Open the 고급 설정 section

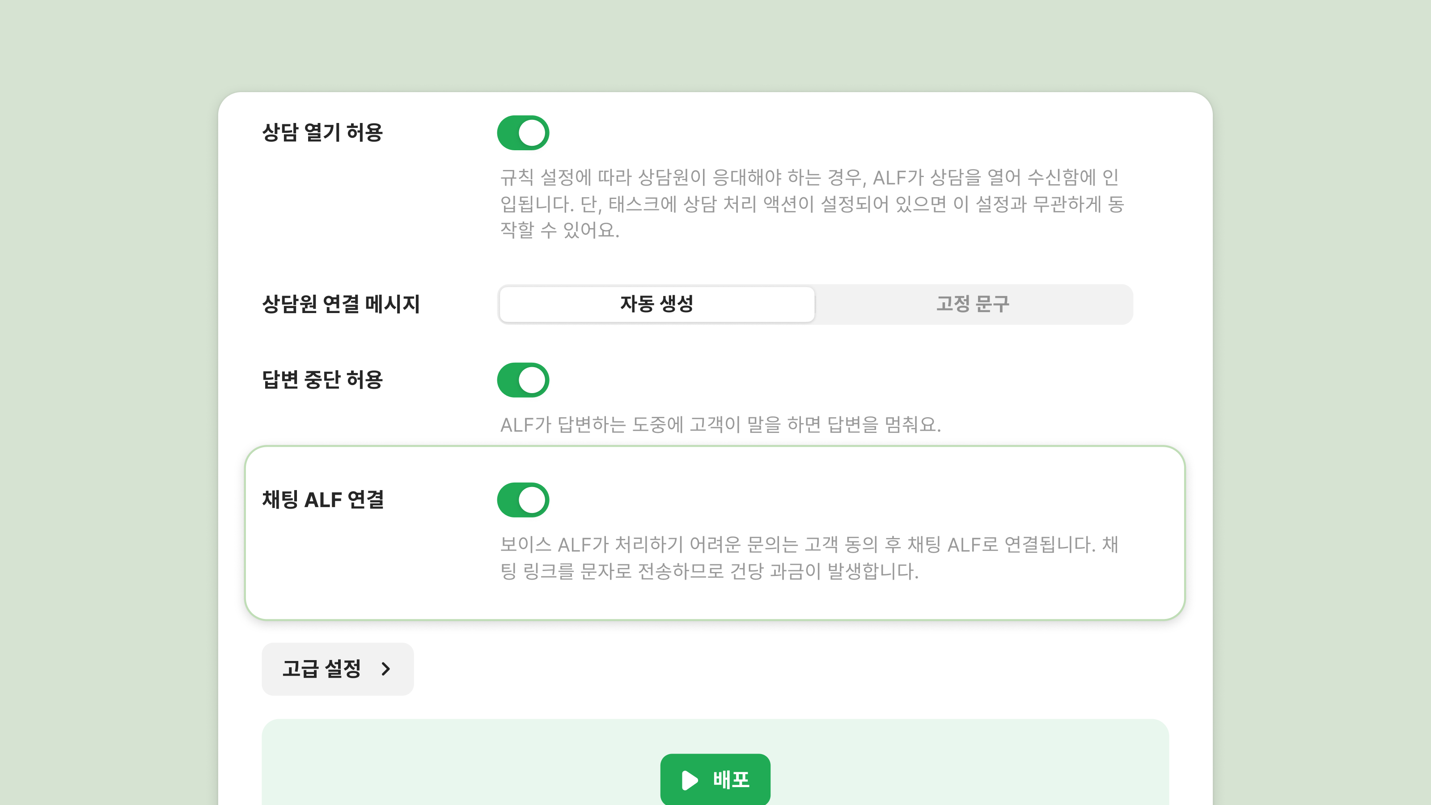[x=322, y=668]
